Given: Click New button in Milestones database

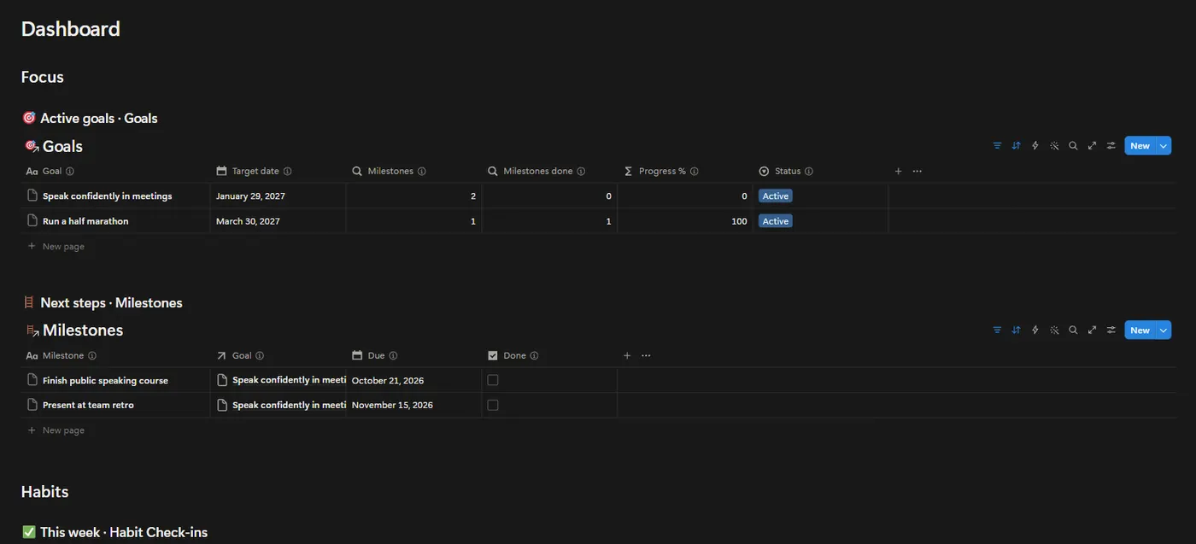Looking at the screenshot, I should click(1140, 330).
